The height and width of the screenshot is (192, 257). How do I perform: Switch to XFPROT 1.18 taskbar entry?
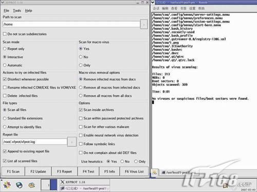[x=85, y=182]
